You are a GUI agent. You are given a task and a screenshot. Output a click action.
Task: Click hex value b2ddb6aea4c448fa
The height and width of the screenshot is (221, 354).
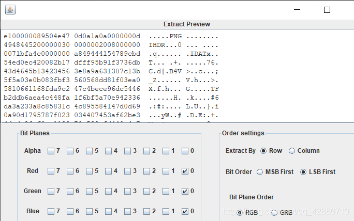(x=37, y=98)
